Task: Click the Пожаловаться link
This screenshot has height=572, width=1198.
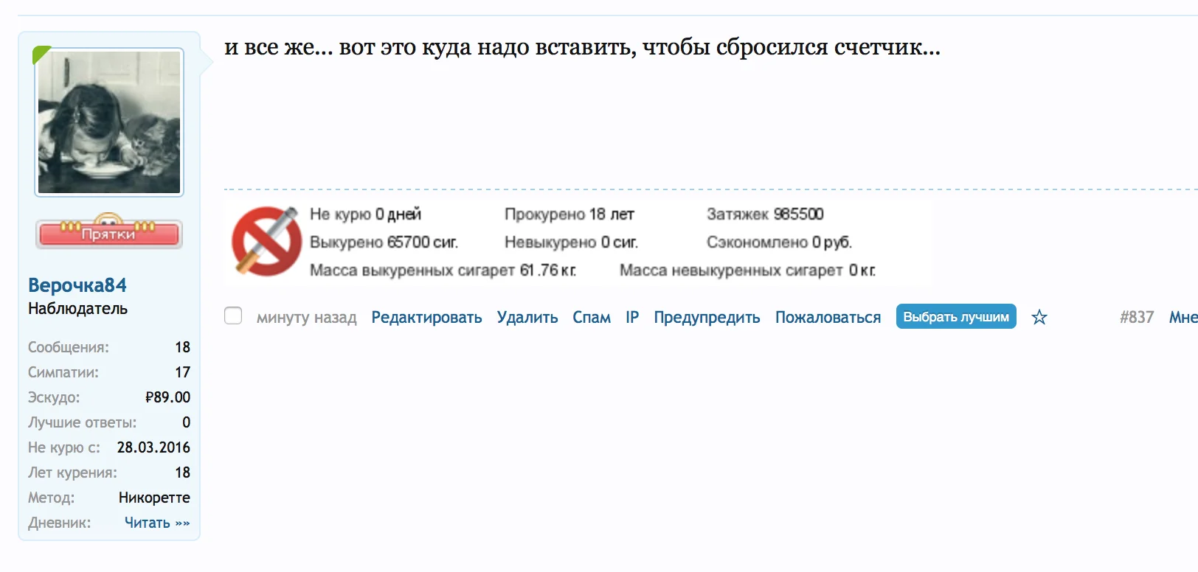Action: click(x=828, y=318)
